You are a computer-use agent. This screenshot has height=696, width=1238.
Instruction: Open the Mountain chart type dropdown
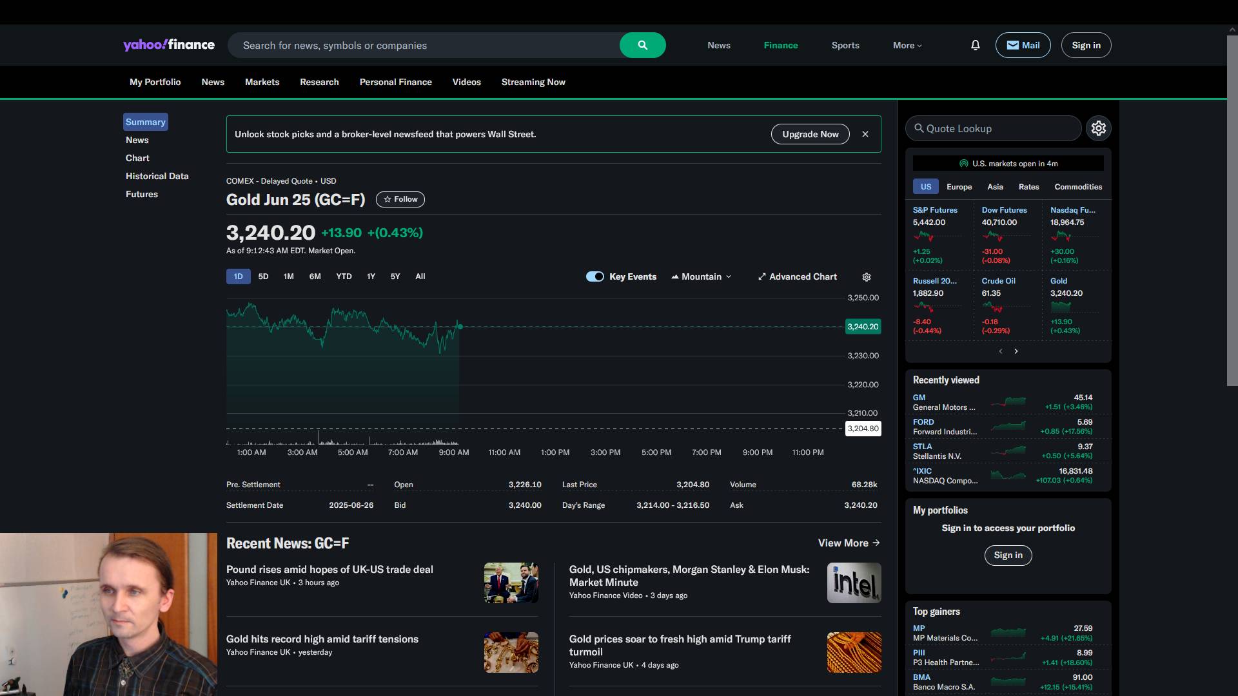[x=702, y=276]
